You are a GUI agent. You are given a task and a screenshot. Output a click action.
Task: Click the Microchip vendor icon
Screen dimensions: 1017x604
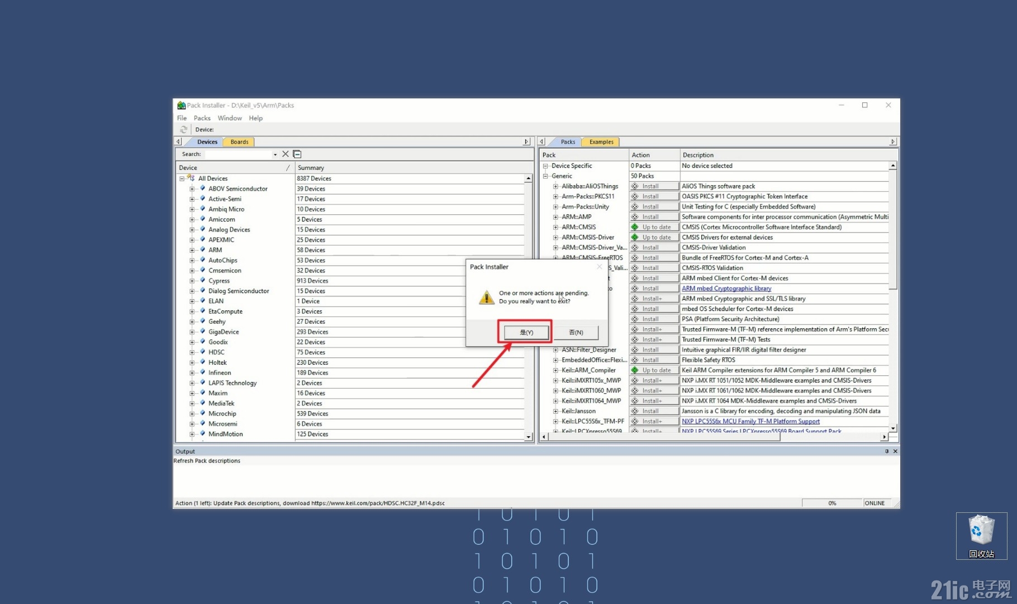pos(202,413)
